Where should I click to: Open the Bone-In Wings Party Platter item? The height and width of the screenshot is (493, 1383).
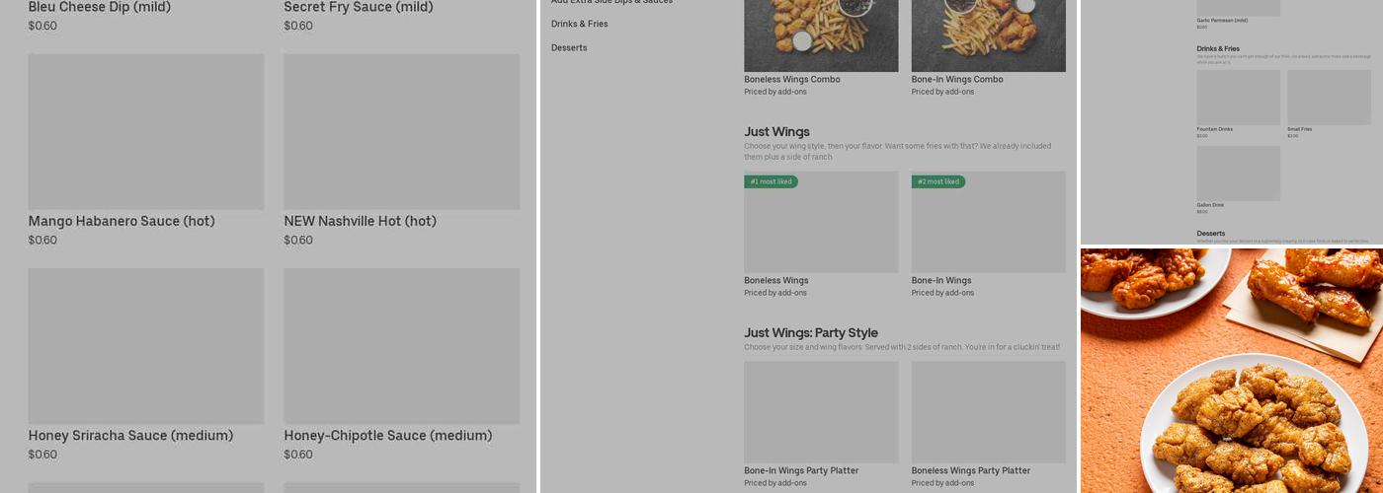pos(821,412)
